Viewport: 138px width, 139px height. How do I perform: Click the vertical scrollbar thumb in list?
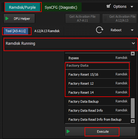tap(133, 108)
